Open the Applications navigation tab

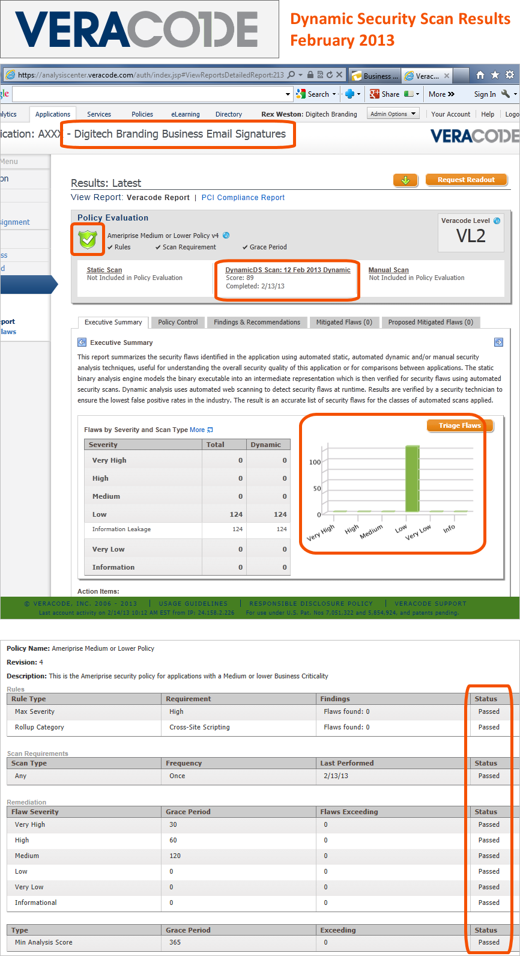click(x=53, y=114)
